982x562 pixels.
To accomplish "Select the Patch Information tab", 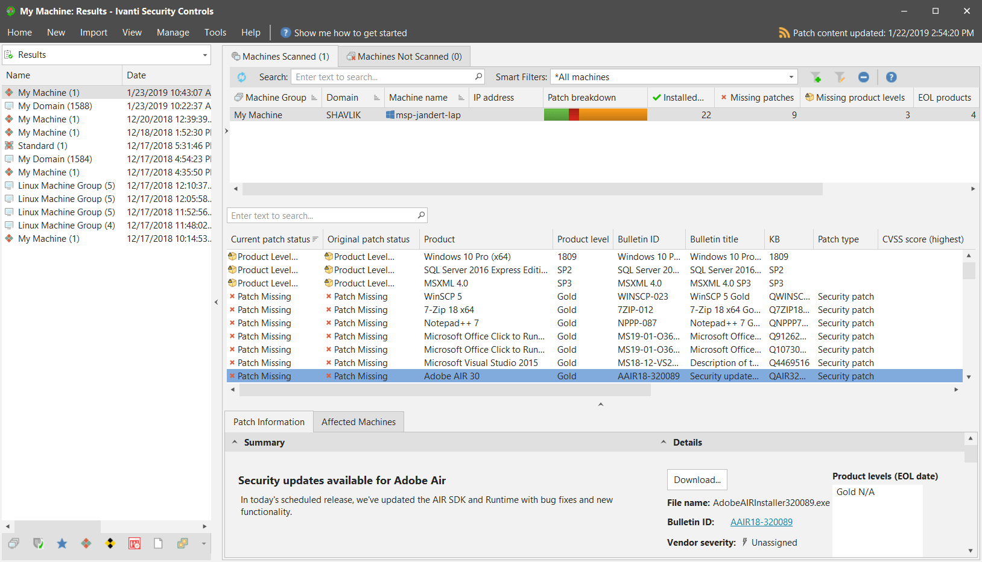I will point(269,422).
